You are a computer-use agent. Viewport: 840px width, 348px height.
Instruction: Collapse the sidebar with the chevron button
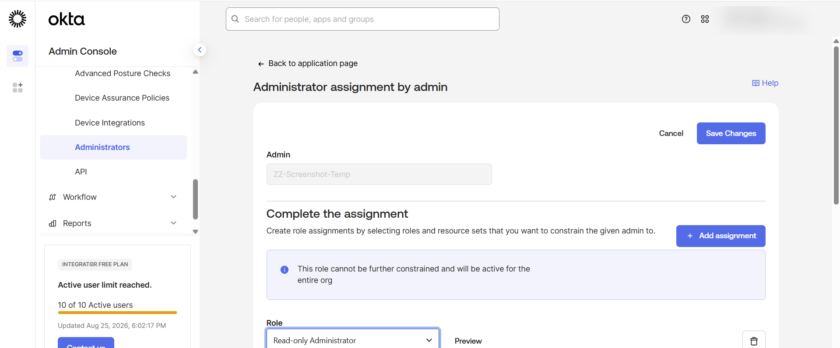coord(200,50)
